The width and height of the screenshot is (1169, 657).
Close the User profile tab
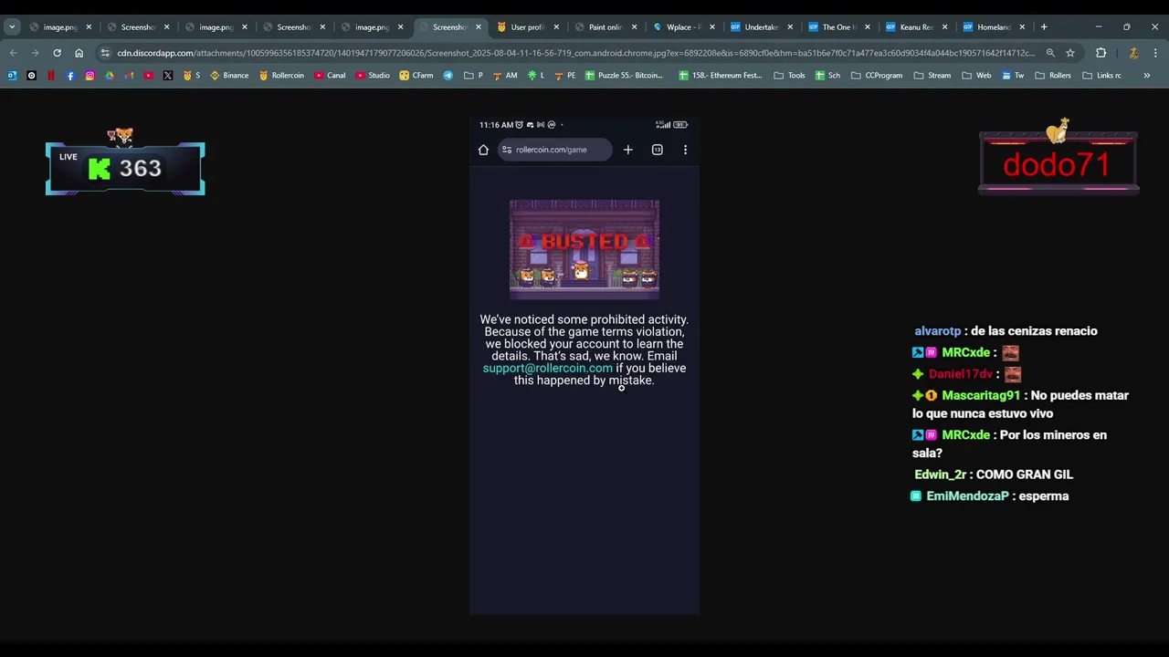[x=556, y=26]
